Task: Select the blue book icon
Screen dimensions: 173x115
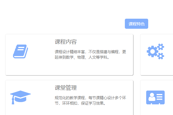Action: pos(20,51)
